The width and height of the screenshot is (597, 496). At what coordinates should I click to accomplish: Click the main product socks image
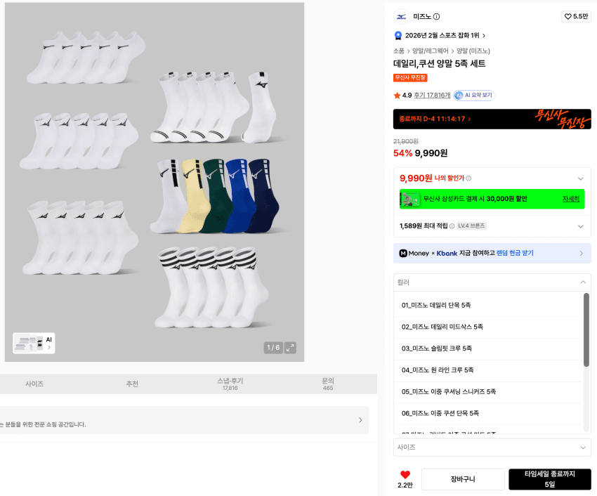click(x=155, y=182)
